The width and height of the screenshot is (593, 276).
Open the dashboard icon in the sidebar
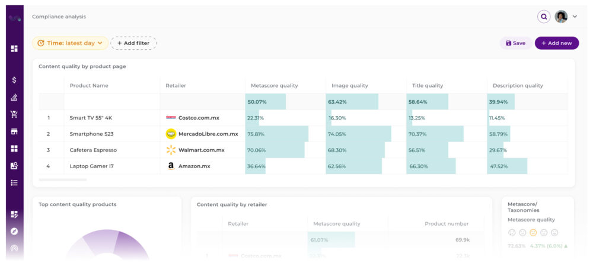(x=14, y=49)
